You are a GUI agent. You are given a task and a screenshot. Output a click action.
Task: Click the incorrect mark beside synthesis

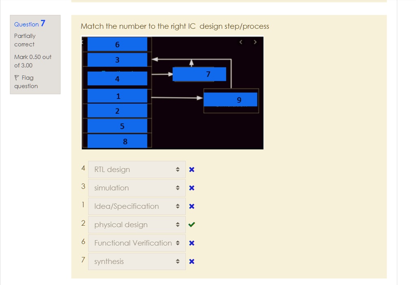point(191,261)
